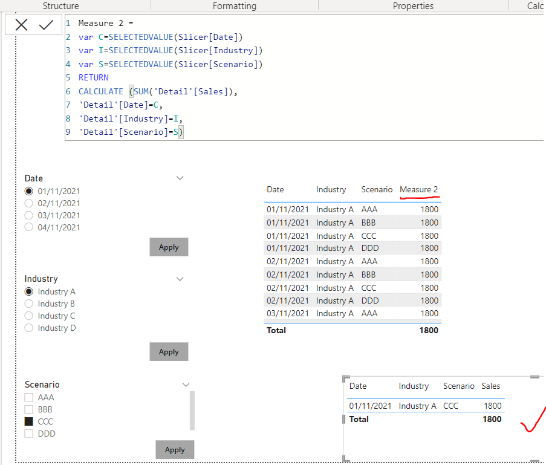Open the Structure ribbon group
The height and width of the screenshot is (465, 546).
60,6
